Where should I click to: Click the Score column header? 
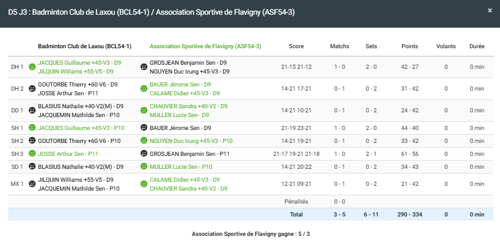[297, 46]
